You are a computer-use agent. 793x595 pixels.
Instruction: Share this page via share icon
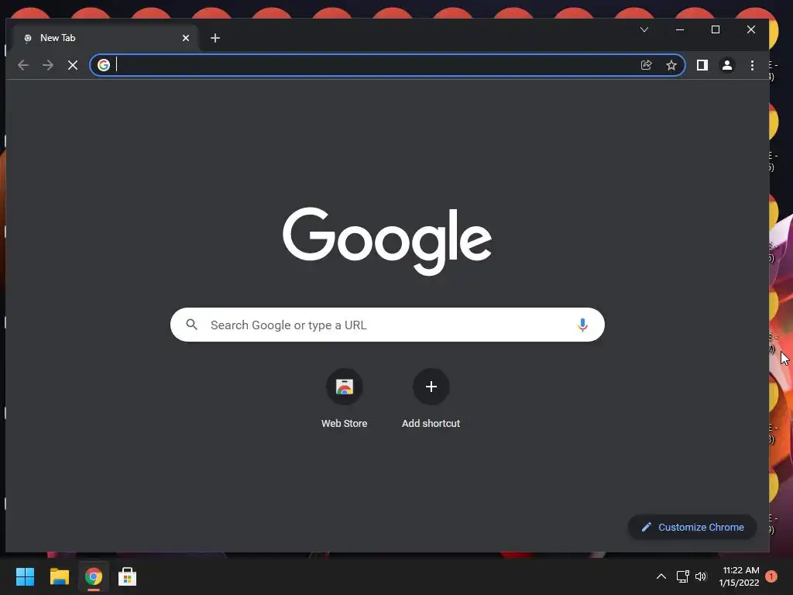tap(647, 65)
